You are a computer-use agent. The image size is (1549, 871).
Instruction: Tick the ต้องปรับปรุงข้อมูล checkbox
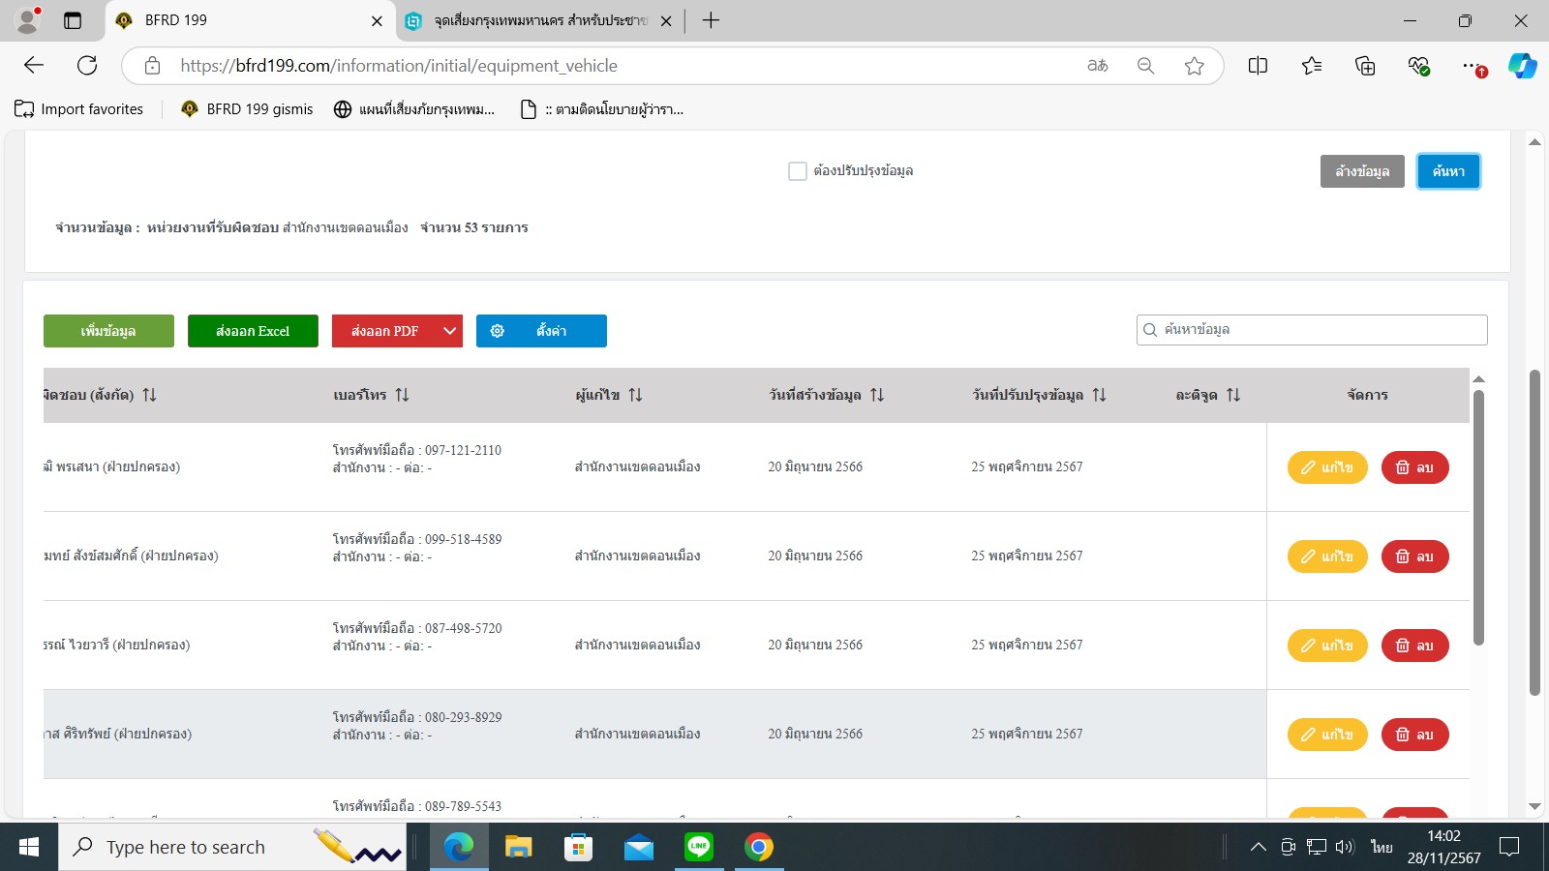click(x=798, y=171)
